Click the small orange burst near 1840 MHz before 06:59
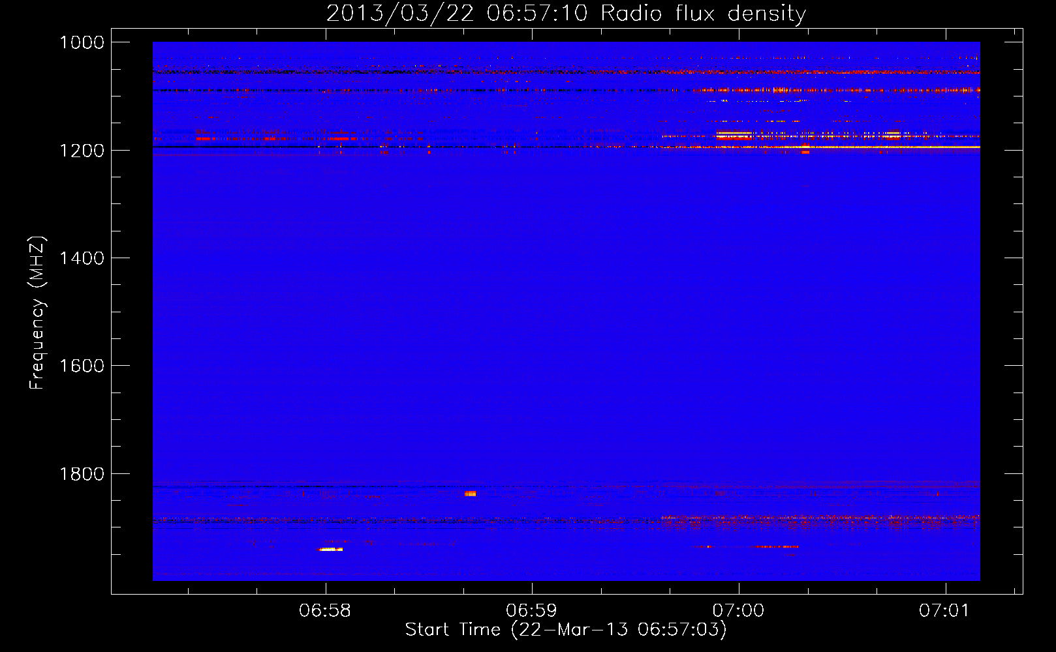This screenshot has width=1056, height=652. tap(470, 494)
